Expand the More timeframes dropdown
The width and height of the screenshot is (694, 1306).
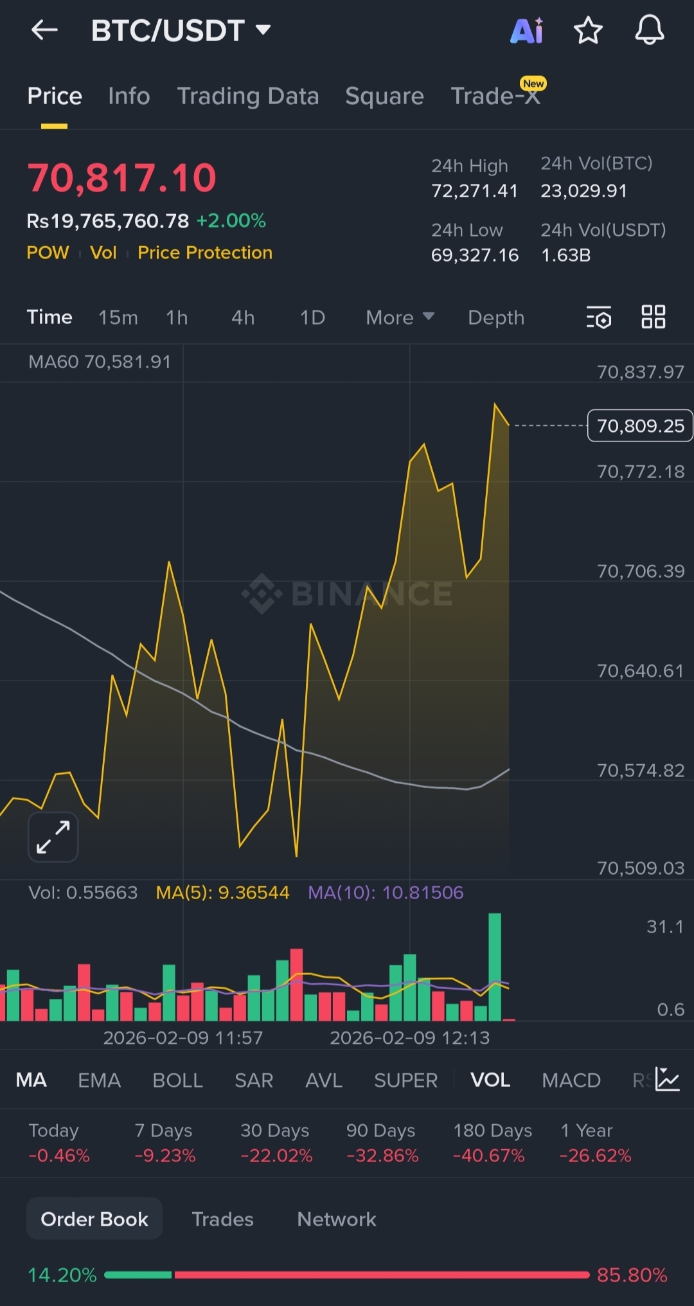click(400, 318)
